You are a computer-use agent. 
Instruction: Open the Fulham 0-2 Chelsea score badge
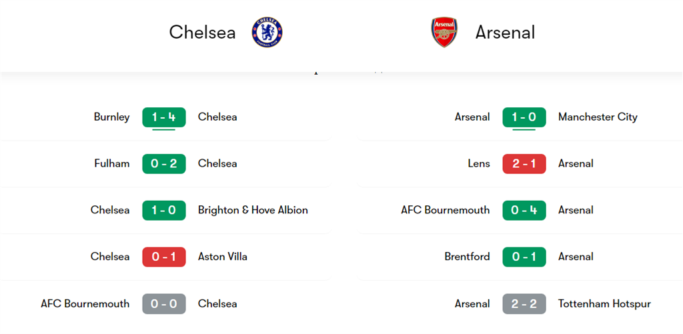164,164
